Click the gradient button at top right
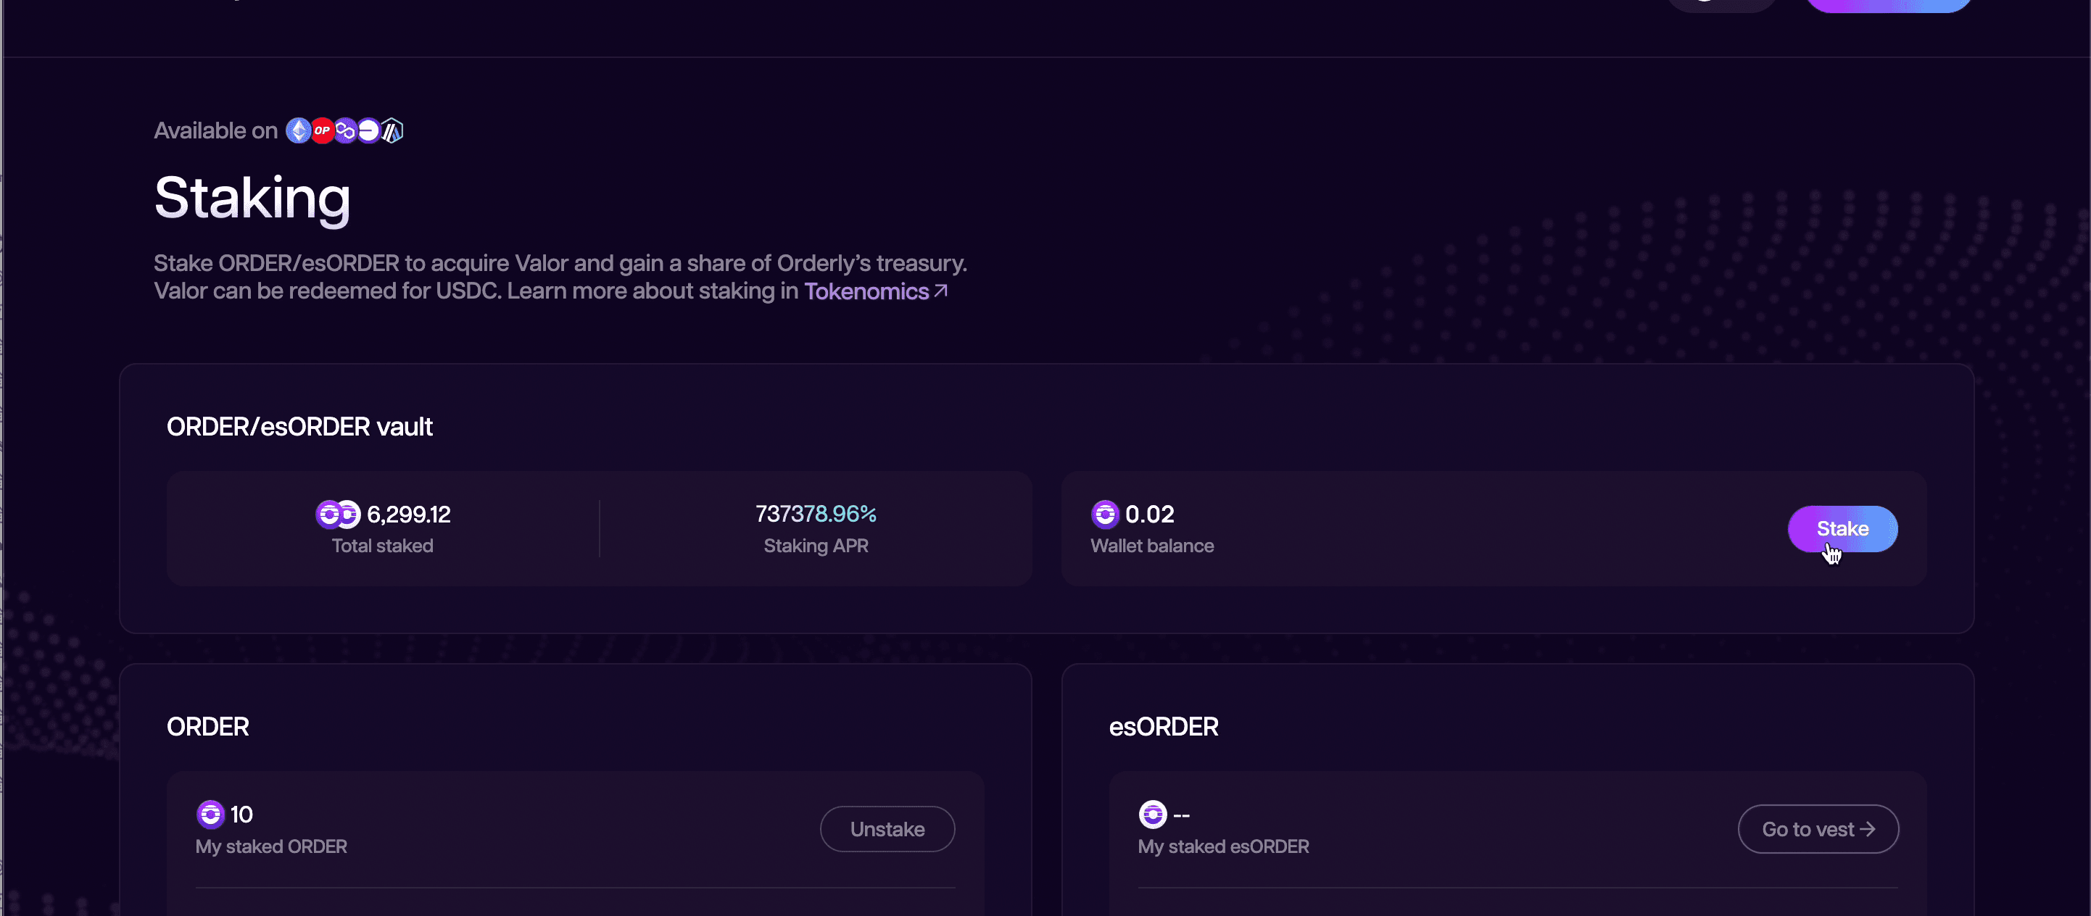 1889,4
